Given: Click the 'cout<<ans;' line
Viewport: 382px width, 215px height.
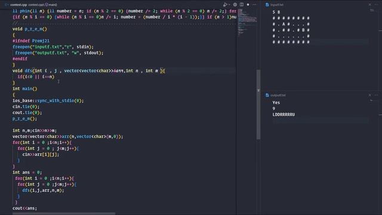Looking at the screenshot, I should [24, 208].
